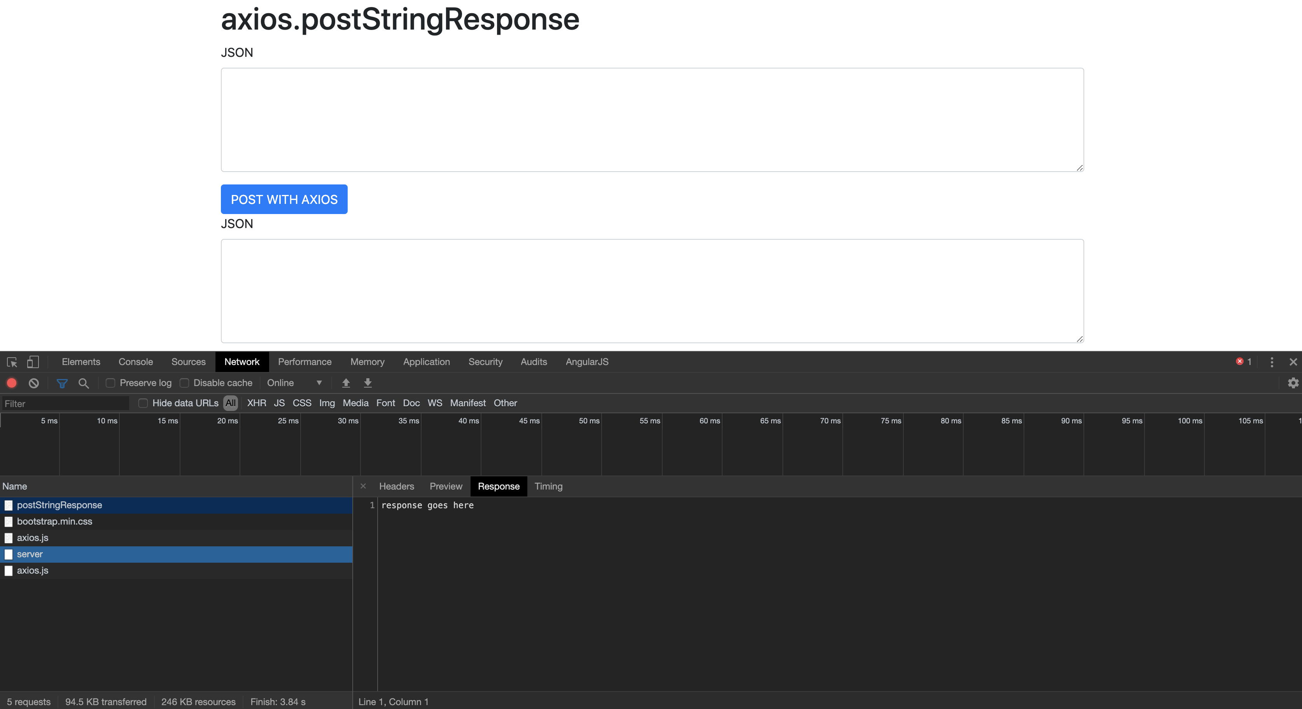Open DevTools settings gear
The height and width of the screenshot is (709, 1302).
(1293, 383)
